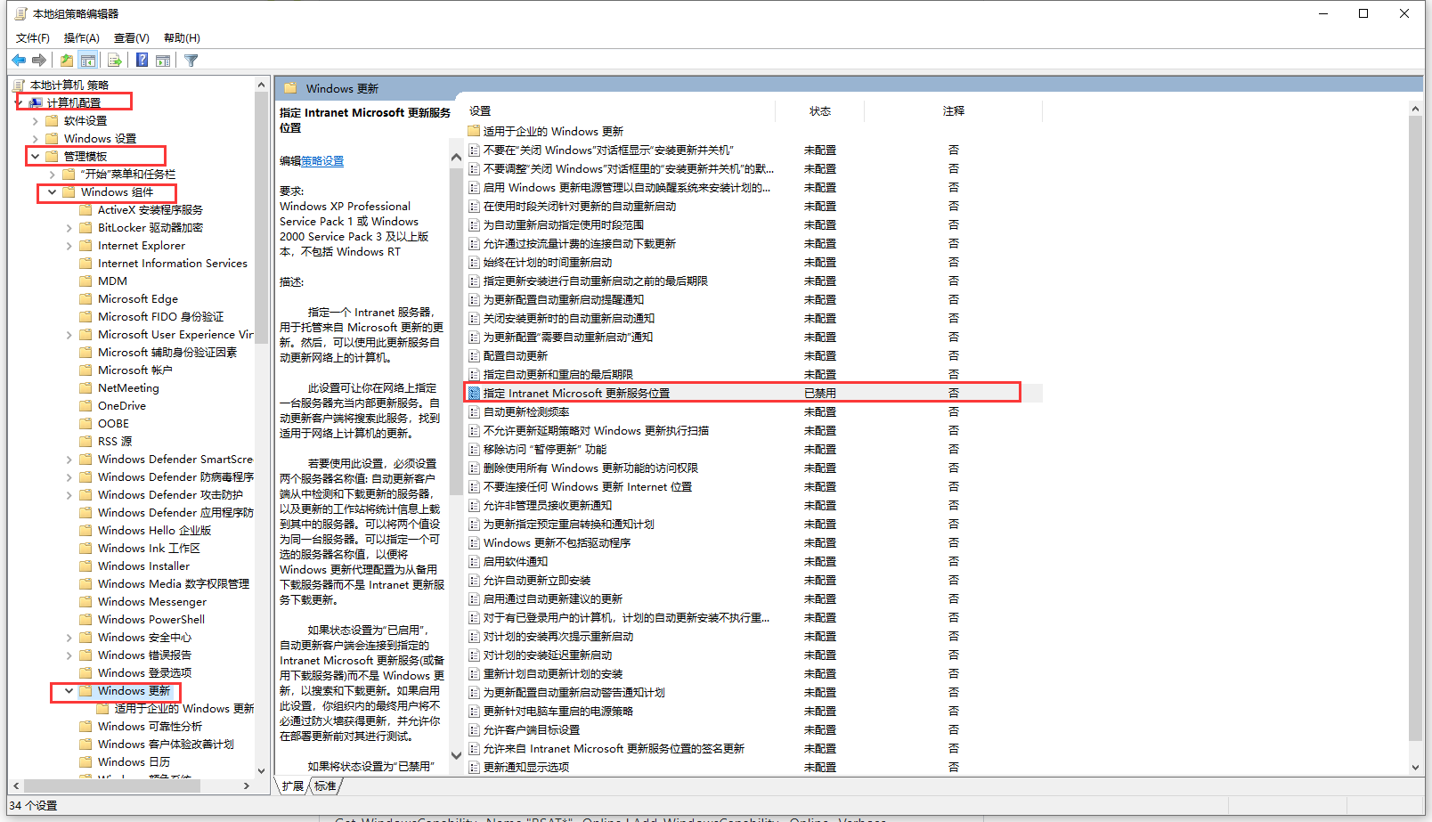Click Show/Hide console tree icon
The width and height of the screenshot is (1432, 822).
[x=88, y=61]
